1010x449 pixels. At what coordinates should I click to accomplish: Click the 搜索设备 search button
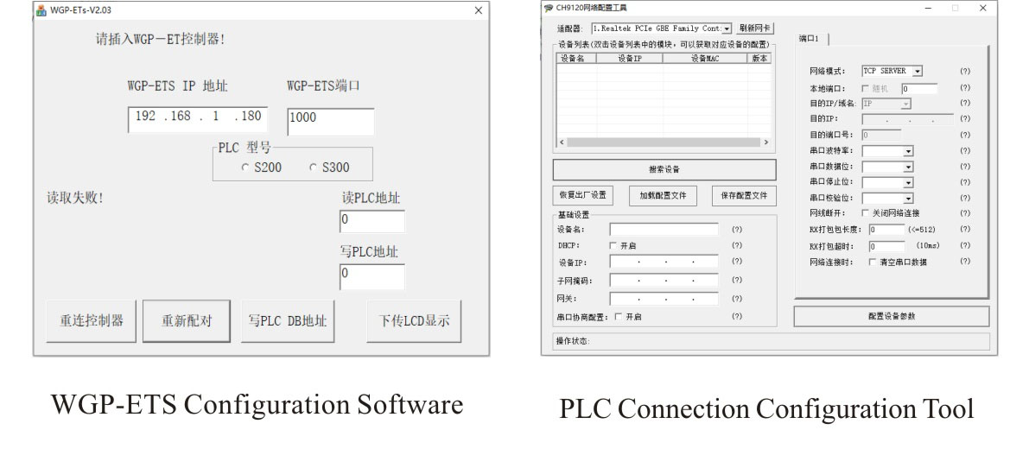click(x=664, y=169)
